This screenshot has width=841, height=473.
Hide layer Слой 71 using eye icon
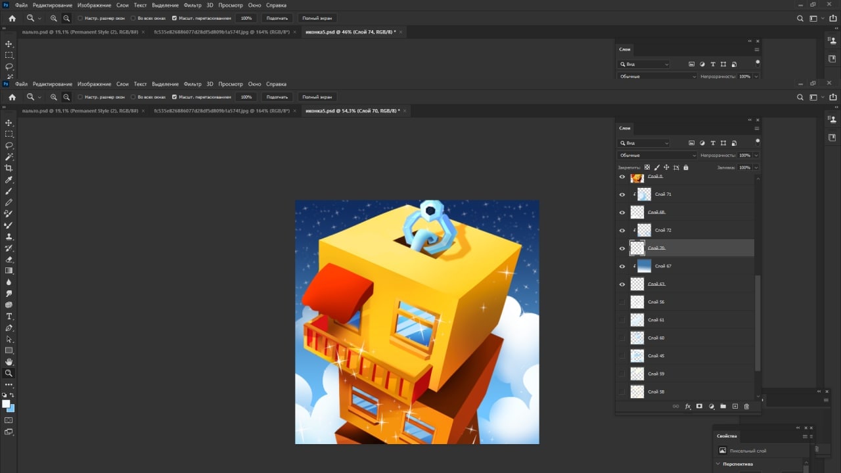[x=622, y=194]
